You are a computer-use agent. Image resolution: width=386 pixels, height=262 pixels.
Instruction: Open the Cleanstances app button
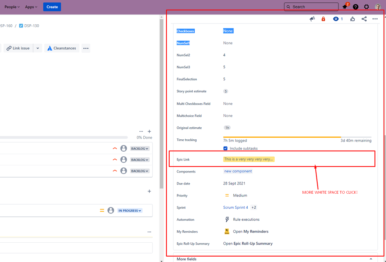[61, 48]
